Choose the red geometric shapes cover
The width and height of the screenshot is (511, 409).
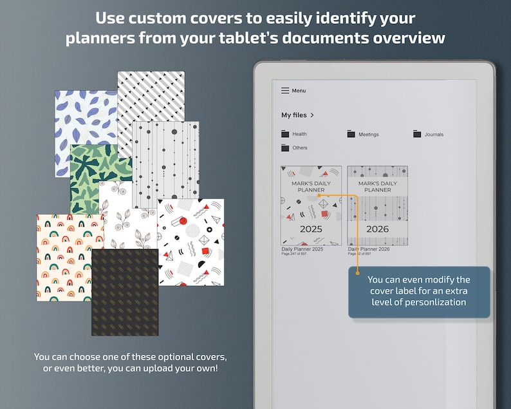coord(191,242)
